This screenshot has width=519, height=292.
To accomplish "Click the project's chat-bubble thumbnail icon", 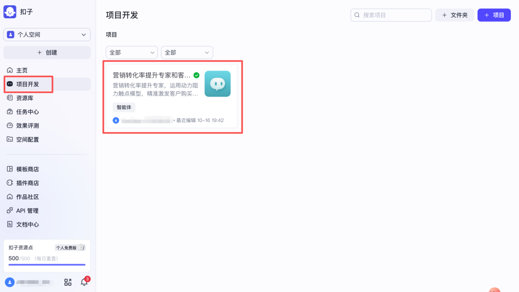I will click(218, 84).
